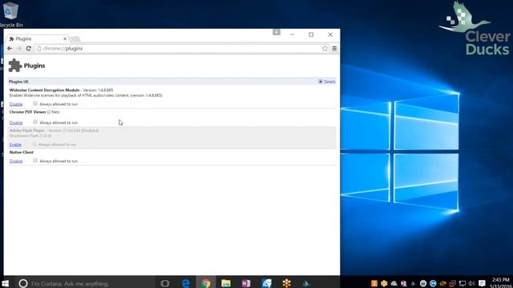Click the orange square tray icon

374,283
